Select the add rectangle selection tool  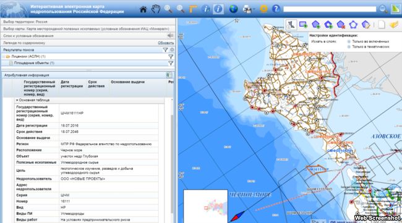tap(303, 25)
